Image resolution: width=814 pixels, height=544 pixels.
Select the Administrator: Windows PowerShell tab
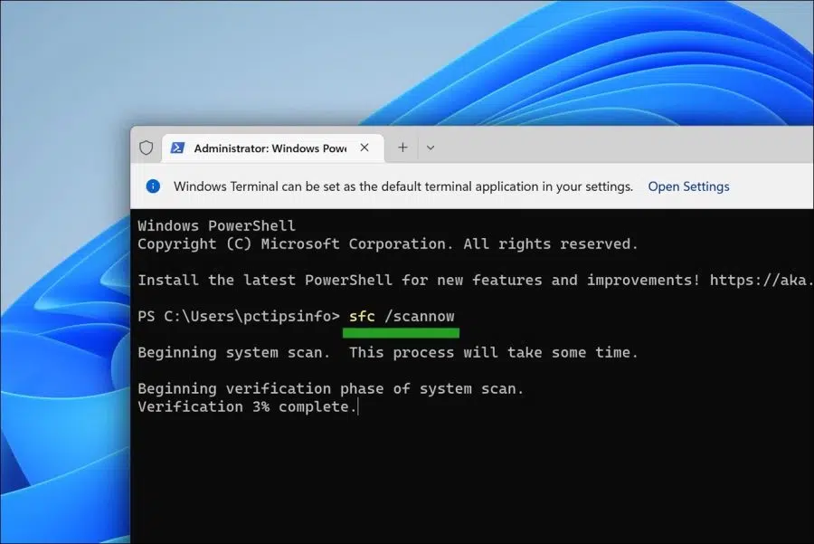click(273, 148)
